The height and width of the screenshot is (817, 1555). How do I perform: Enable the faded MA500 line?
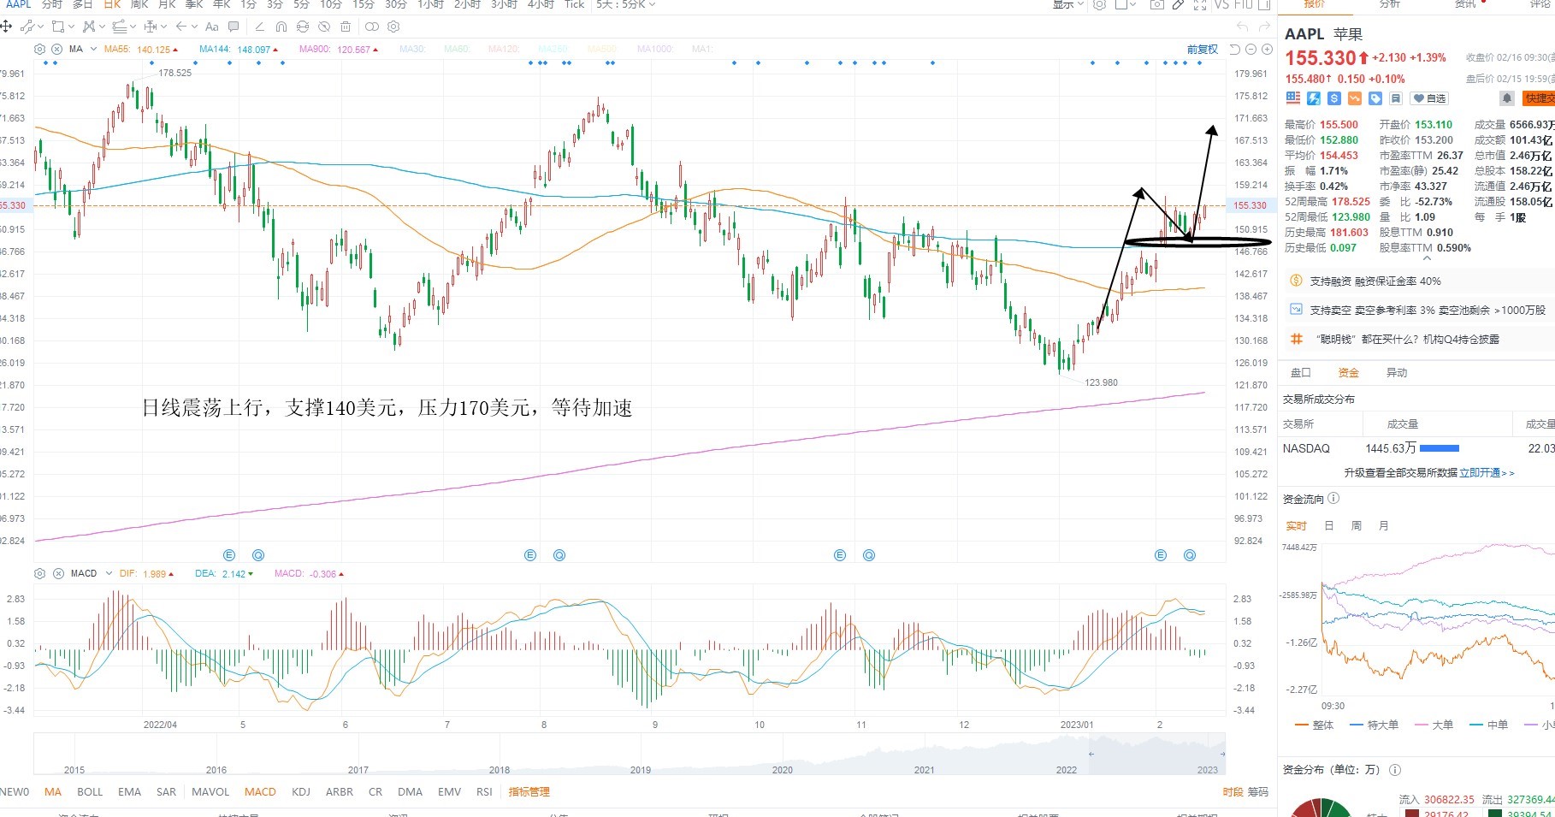(603, 49)
